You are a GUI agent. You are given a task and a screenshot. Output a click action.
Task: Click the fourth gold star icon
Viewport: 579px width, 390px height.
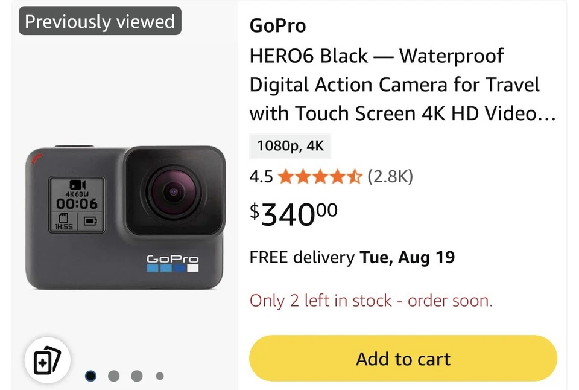(338, 176)
